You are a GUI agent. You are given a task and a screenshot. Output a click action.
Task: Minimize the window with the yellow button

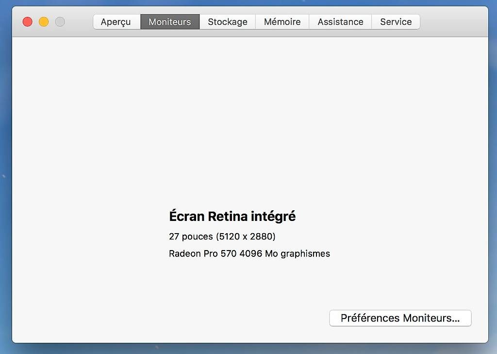pyautogui.click(x=44, y=22)
